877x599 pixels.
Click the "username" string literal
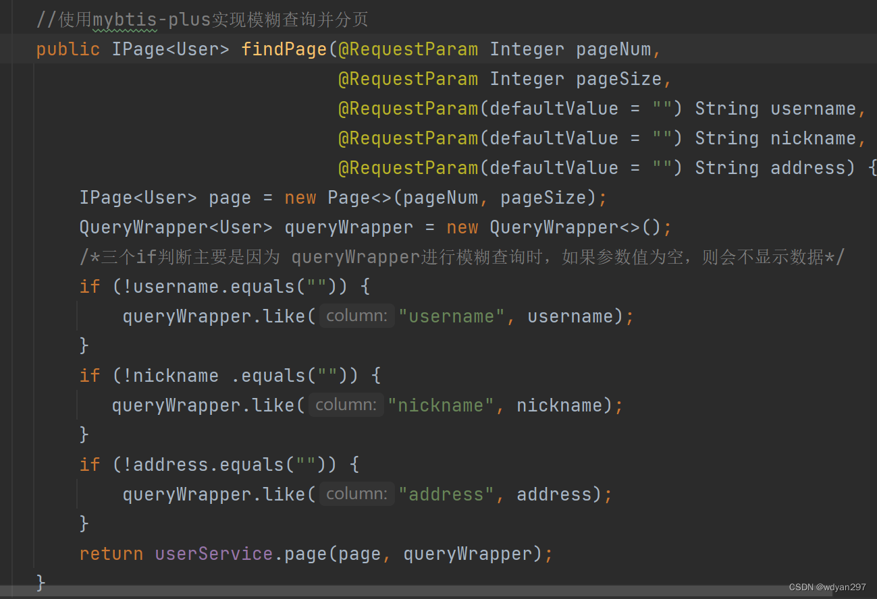(452, 316)
